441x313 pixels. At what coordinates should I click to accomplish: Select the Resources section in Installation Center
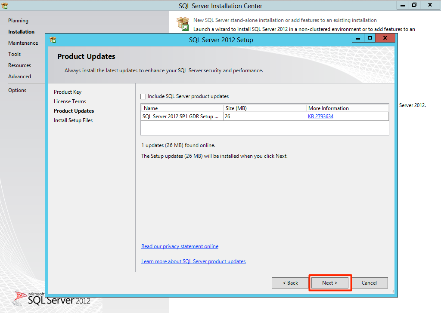20,65
